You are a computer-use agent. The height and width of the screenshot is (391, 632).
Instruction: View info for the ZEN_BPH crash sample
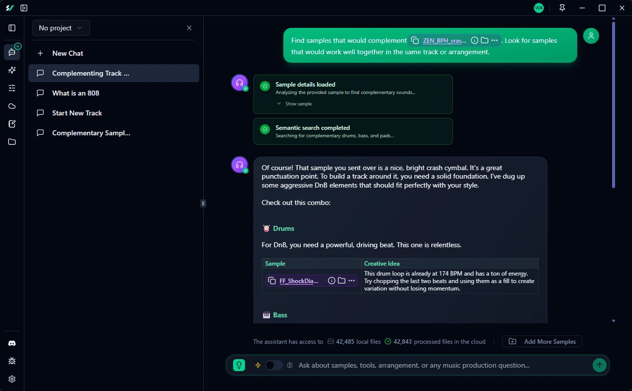474,40
